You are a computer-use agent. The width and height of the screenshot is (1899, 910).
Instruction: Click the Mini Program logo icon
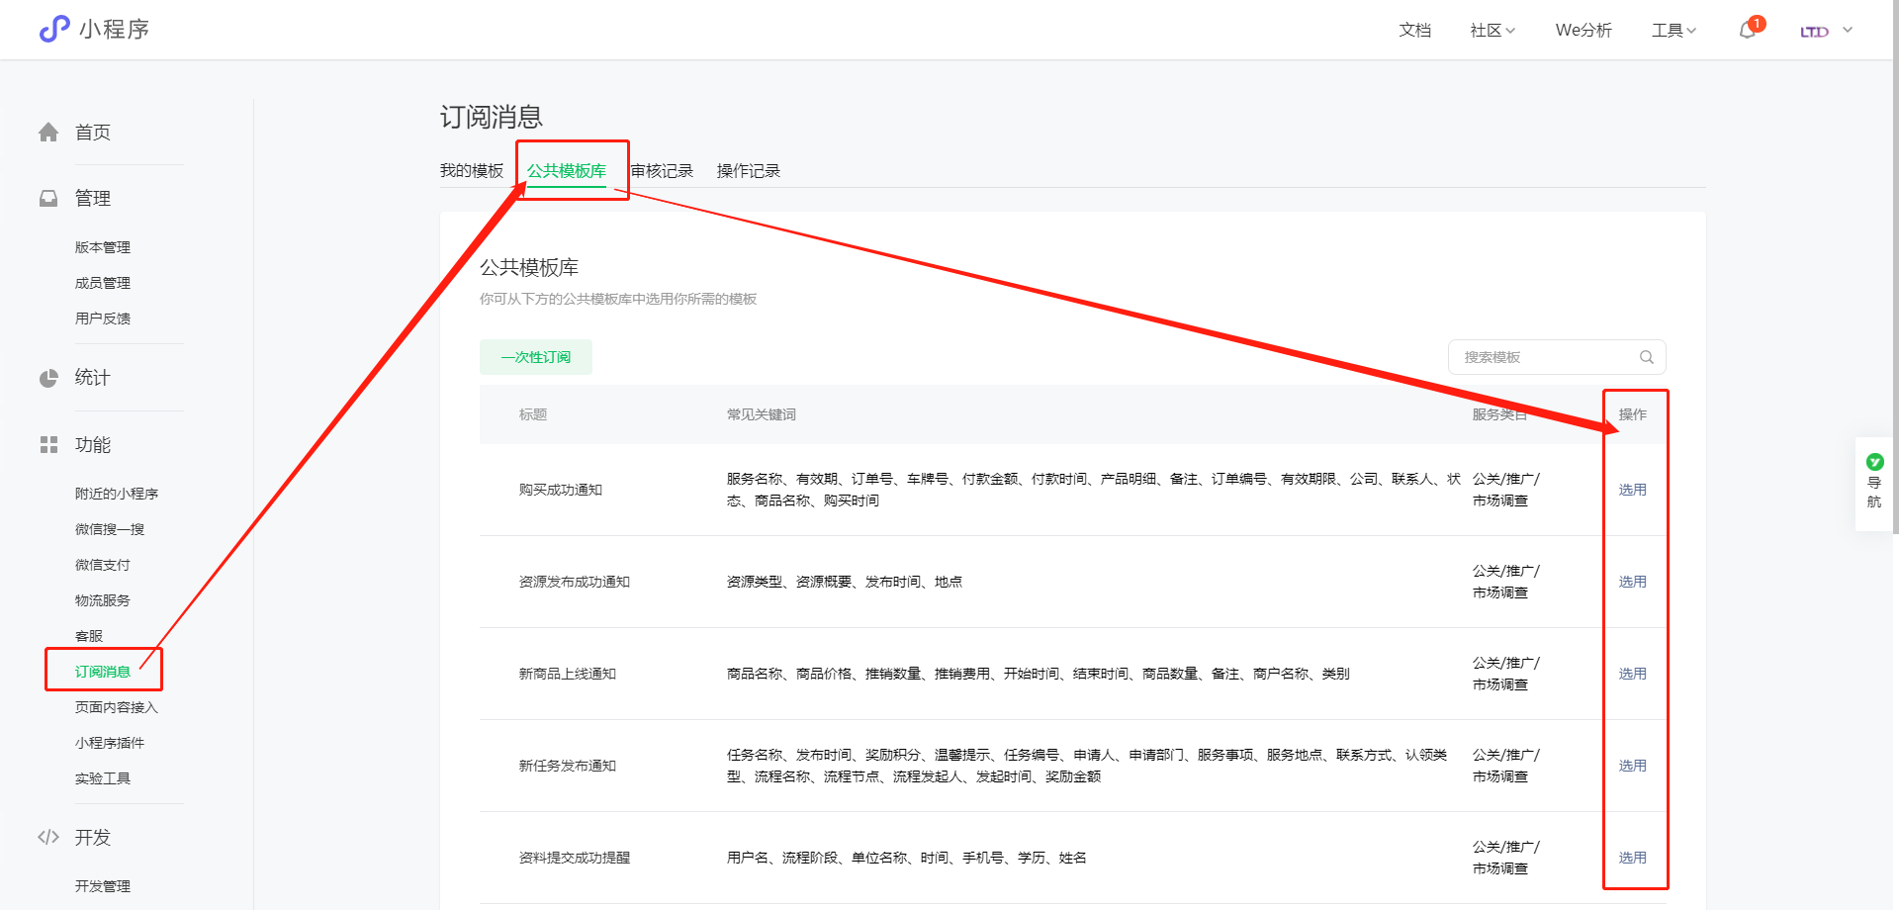tap(54, 30)
